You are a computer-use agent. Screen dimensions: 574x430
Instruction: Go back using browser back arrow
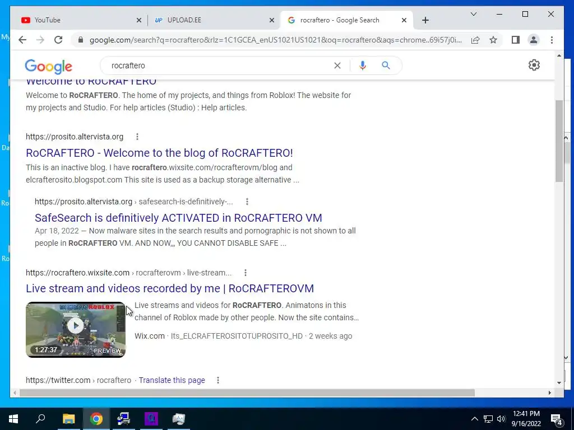coord(22,40)
